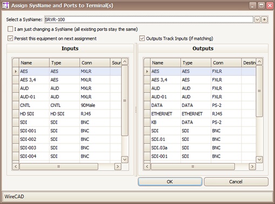Image resolution: width=275 pixels, height=204 pixels.
Task: Click down arrow of Inputs vertical scrollbar
Action: [x=125, y=159]
